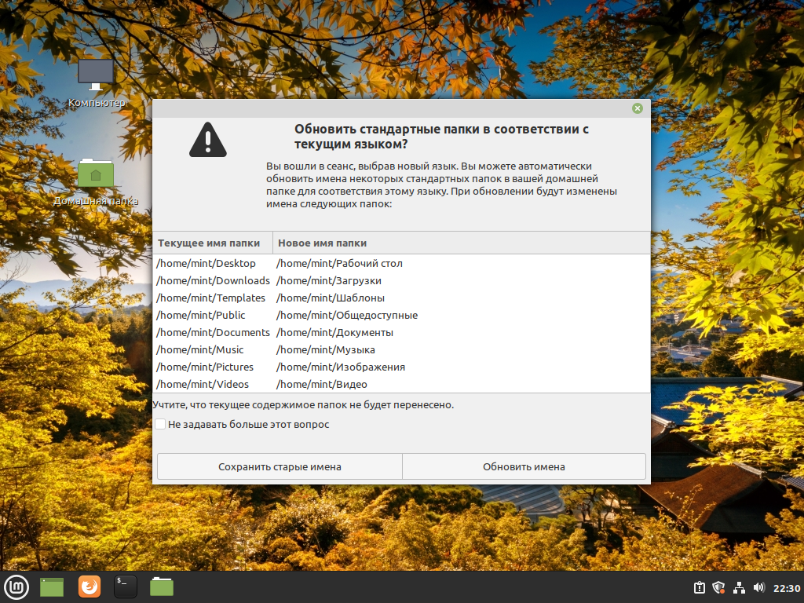
Task: Select the Домашняя папка desktop folder
Action: click(96, 182)
